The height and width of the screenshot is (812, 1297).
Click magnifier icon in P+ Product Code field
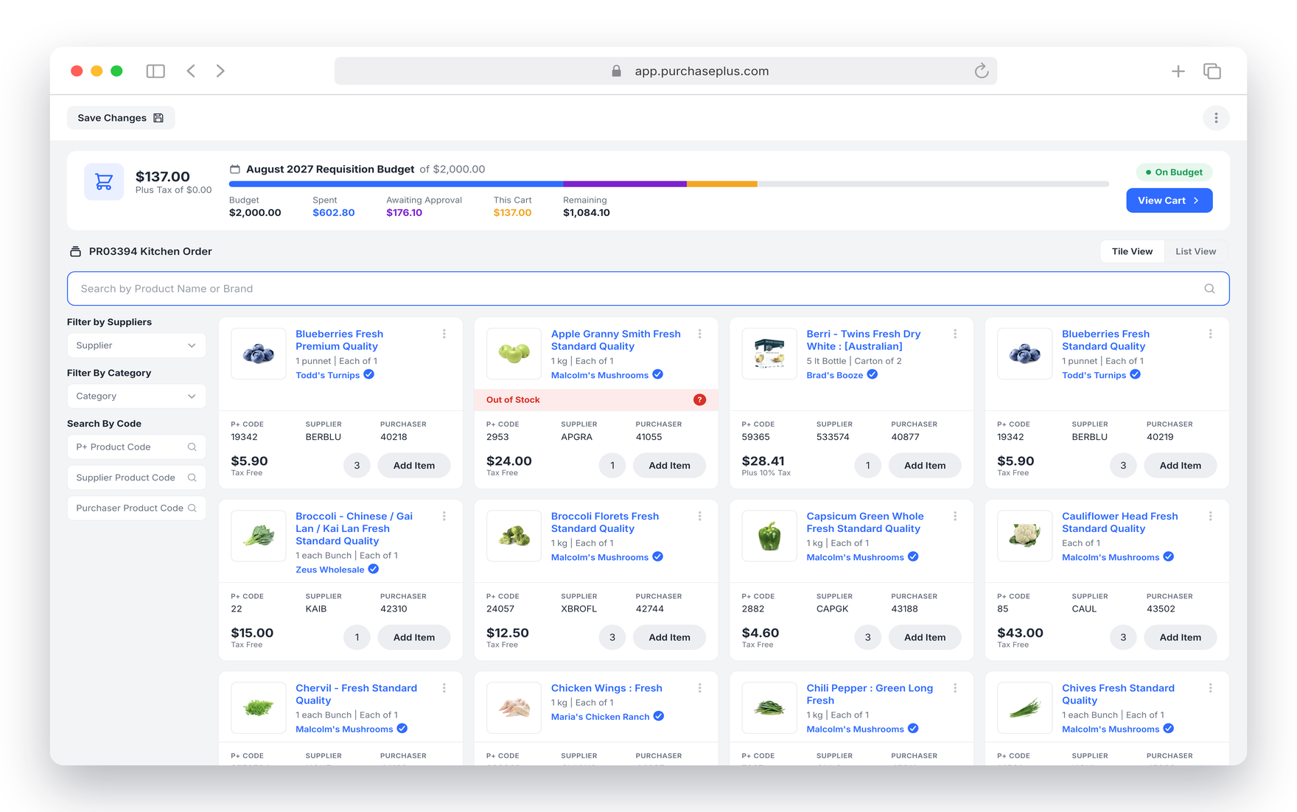pyautogui.click(x=192, y=447)
